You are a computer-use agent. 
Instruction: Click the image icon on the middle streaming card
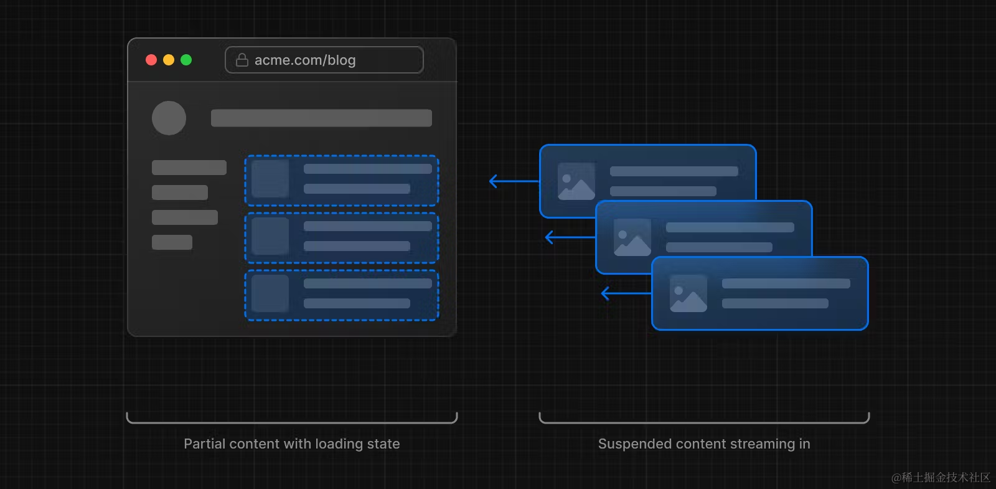click(x=632, y=237)
